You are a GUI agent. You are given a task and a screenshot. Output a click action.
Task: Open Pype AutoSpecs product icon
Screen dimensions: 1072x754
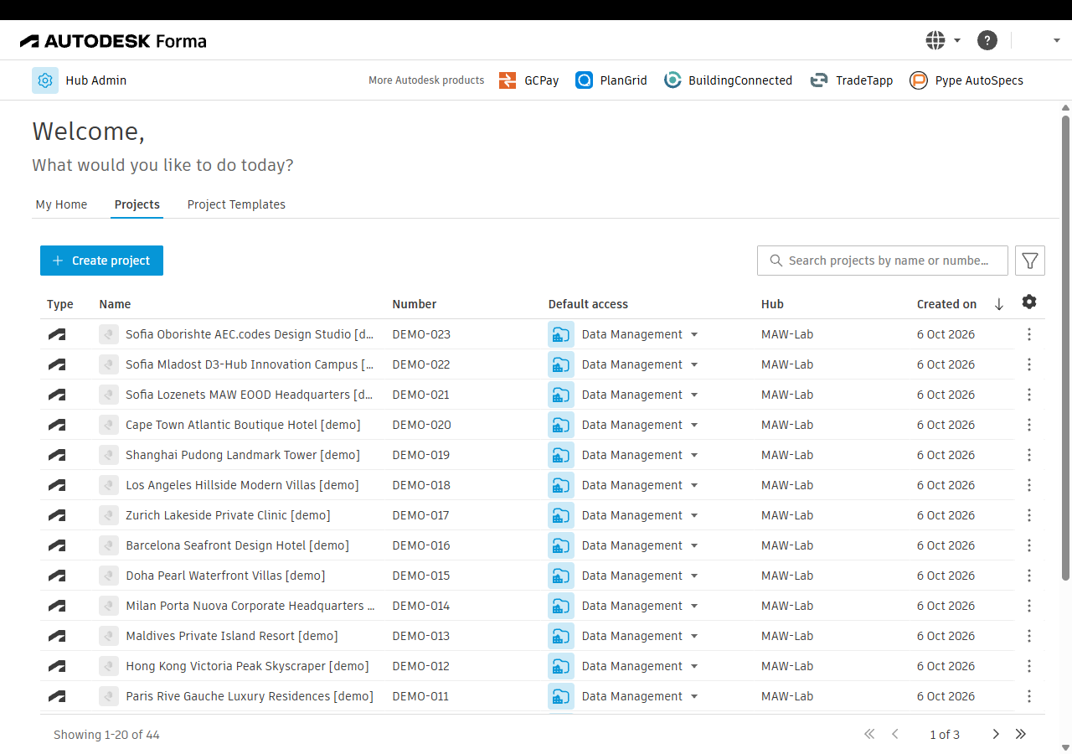[x=919, y=80]
